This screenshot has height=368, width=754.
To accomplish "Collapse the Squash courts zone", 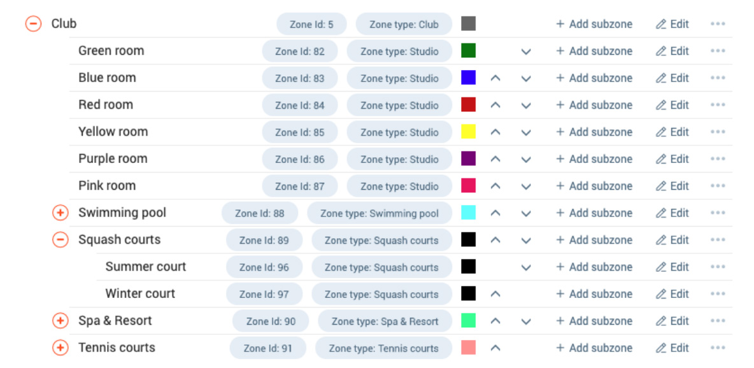I will (x=60, y=239).
